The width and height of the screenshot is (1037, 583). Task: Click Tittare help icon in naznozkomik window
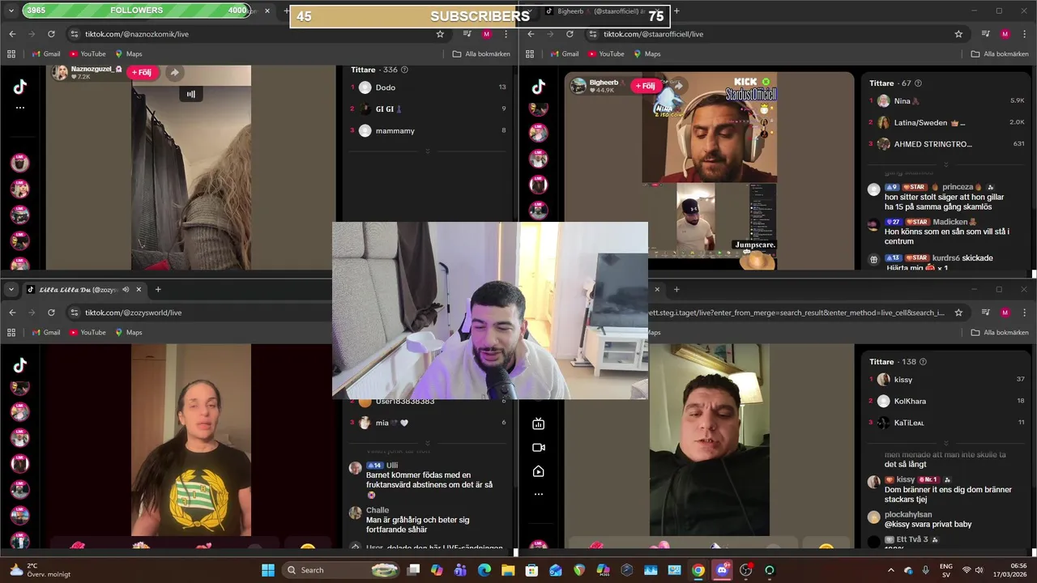point(404,70)
